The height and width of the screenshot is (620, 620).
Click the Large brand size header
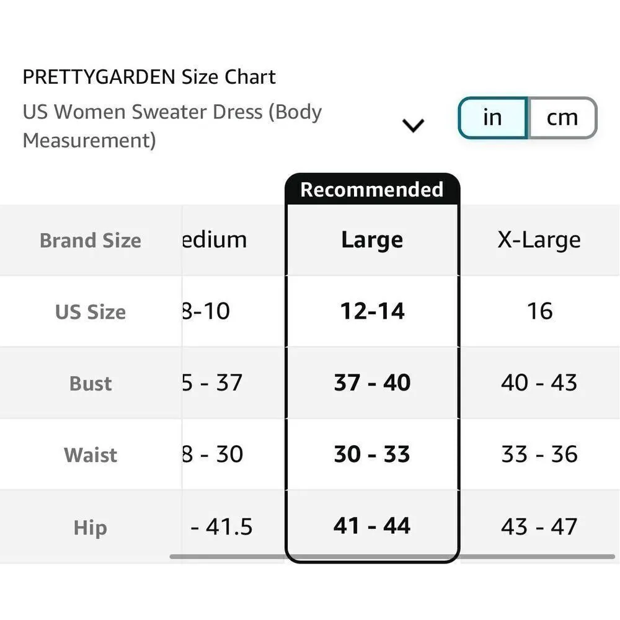[x=371, y=239]
